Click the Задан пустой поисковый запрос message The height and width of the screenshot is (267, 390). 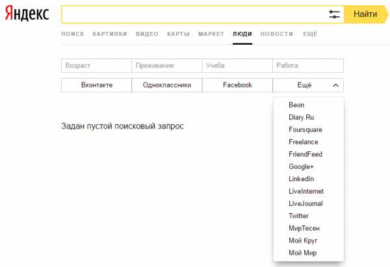(x=122, y=126)
